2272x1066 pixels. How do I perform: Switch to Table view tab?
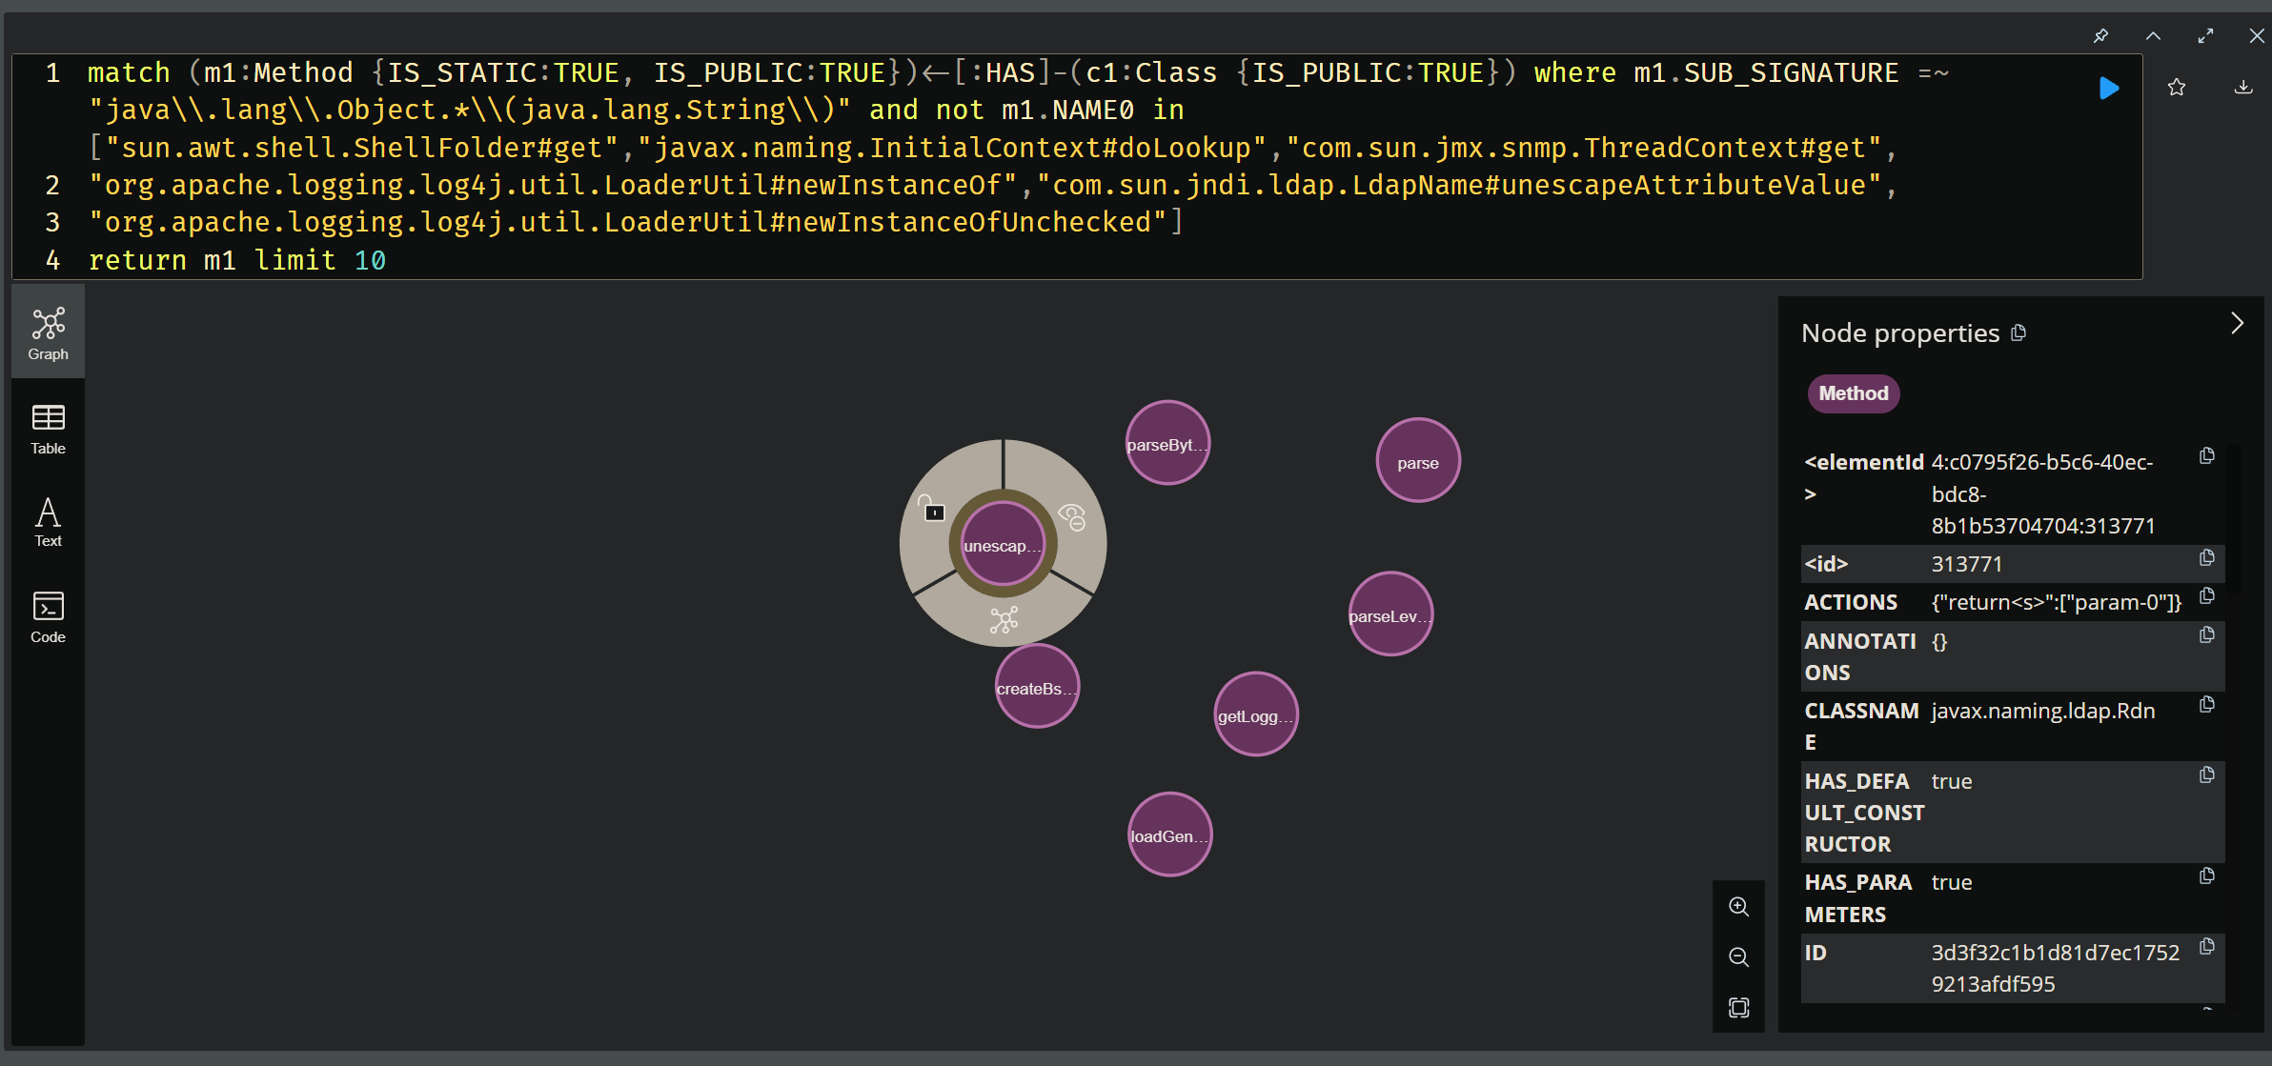coord(48,429)
